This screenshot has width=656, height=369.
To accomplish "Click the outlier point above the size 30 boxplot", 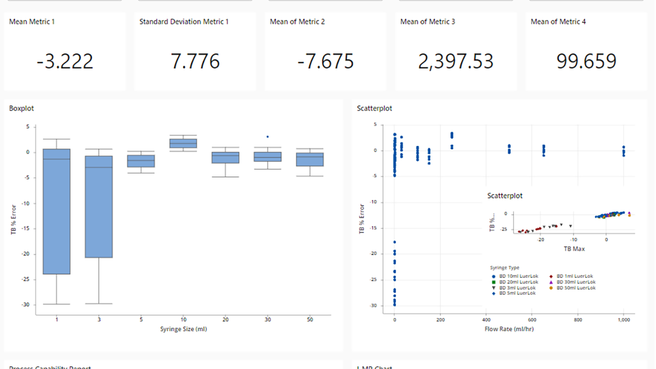I will pyautogui.click(x=268, y=137).
